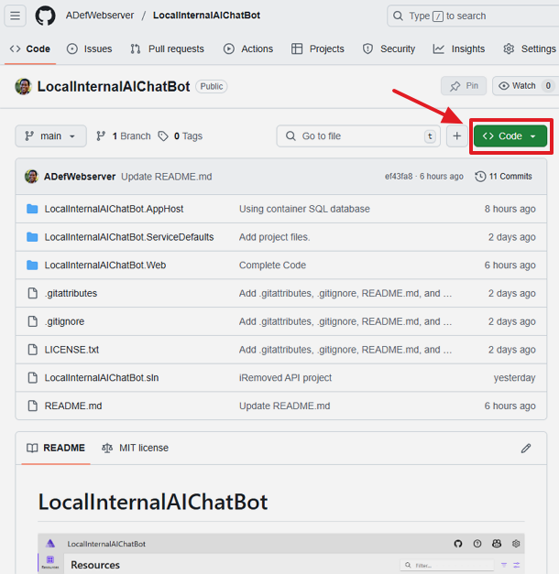Image resolution: width=559 pixels, height=574 pixels.
Task: Click the ADefWebserver commit author name
Action: (80, 177)
